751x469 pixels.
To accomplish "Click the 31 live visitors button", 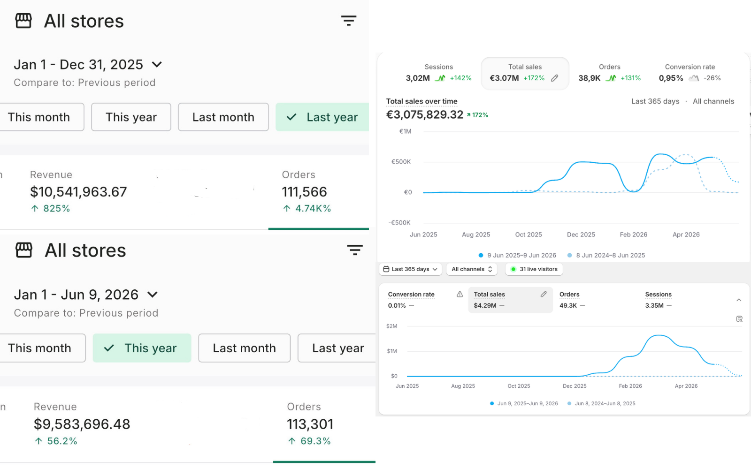I will tap(534, 269).
